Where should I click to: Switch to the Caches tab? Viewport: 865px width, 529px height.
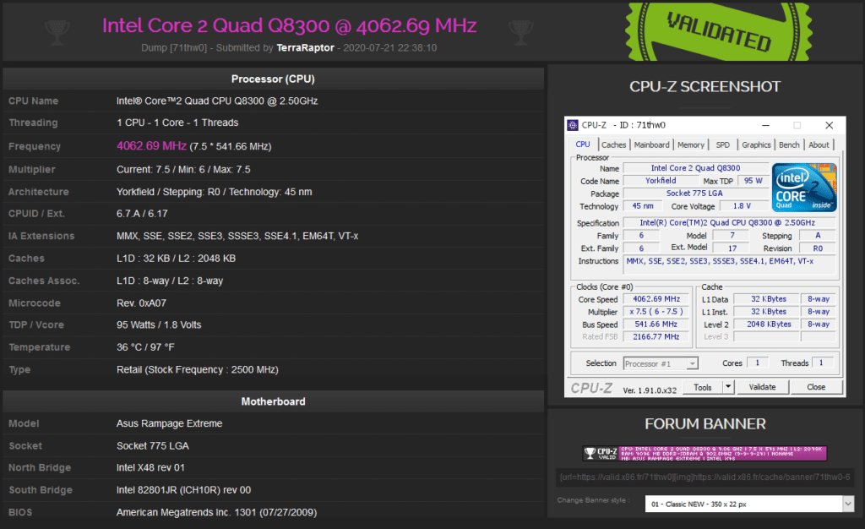pyautogui.click(x=613, y=145)
